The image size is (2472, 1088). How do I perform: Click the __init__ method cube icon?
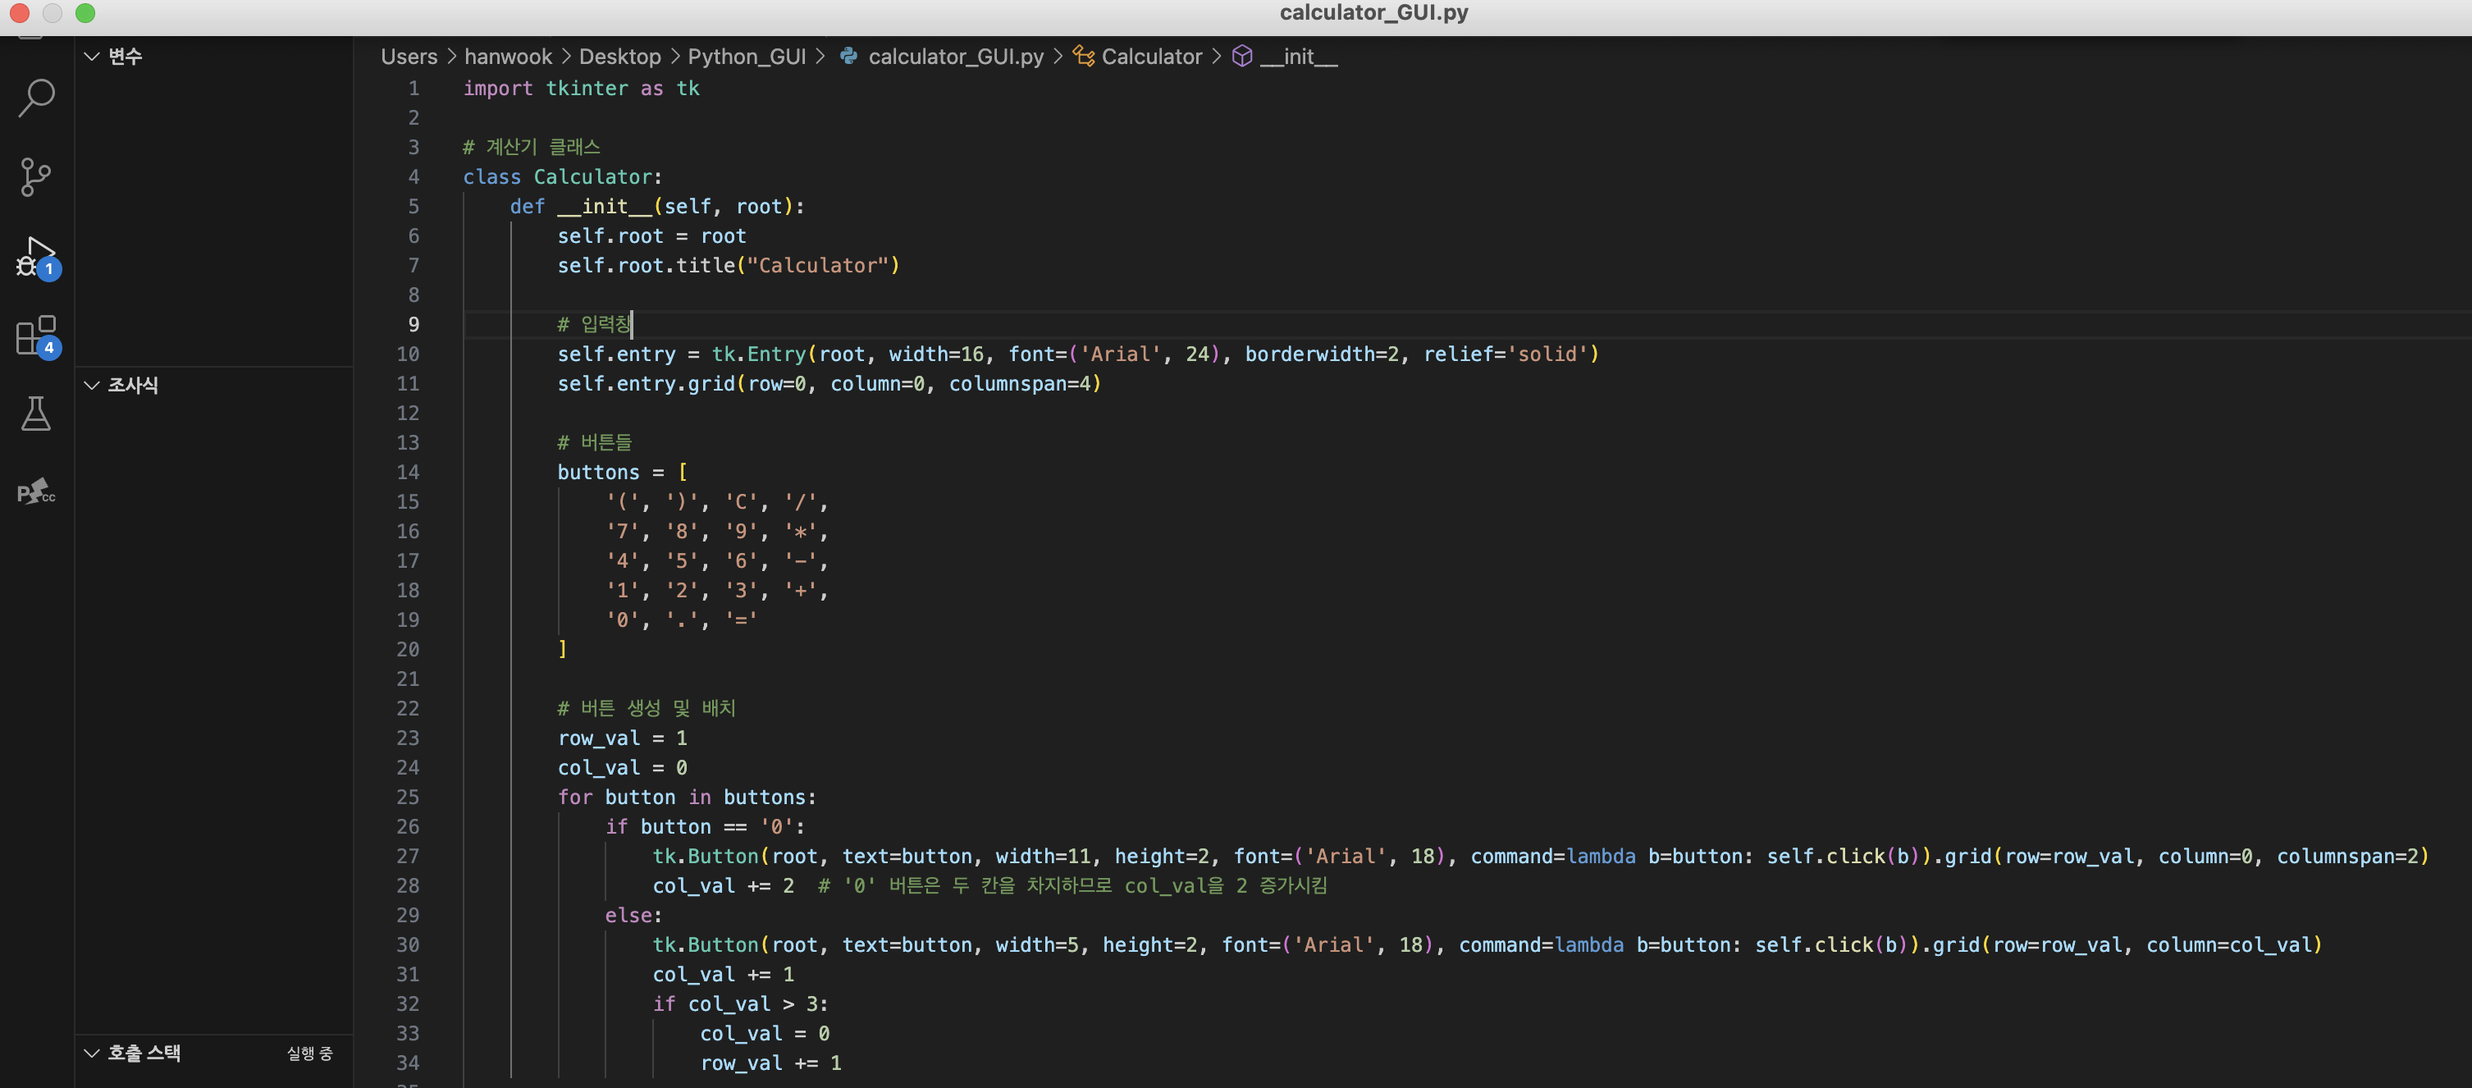point(1242,57)
